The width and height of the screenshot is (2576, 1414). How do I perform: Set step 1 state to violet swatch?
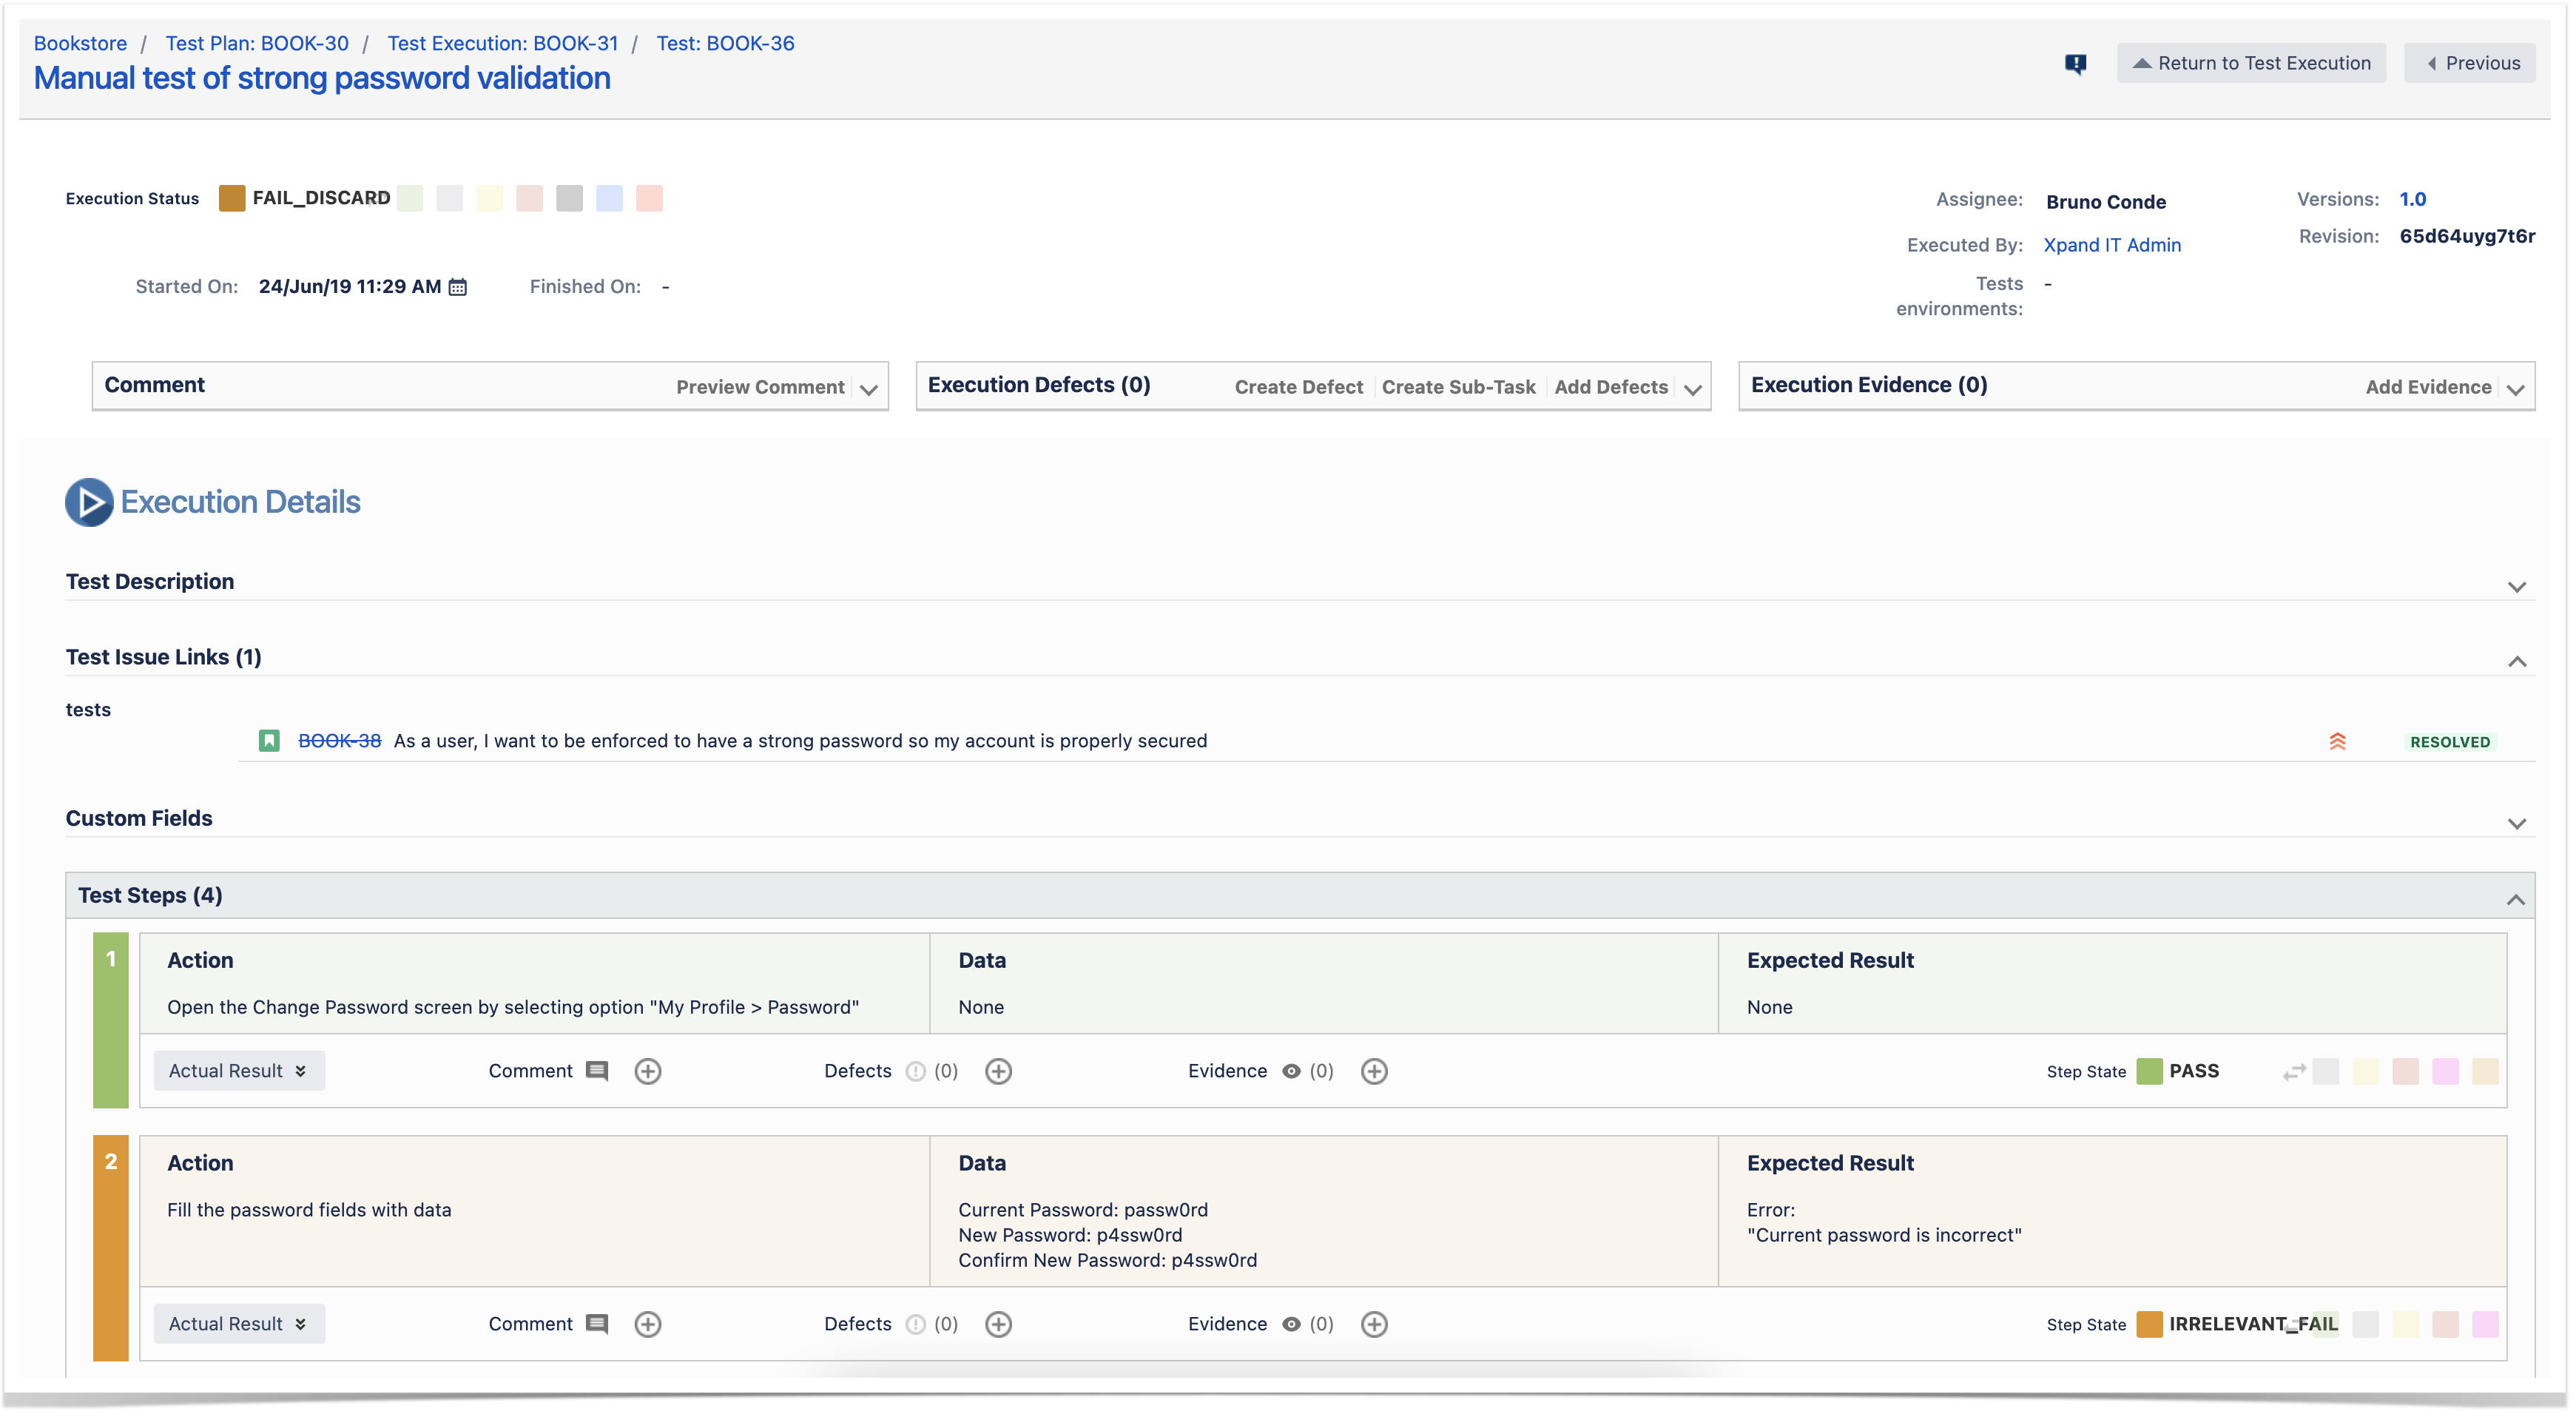pos(2445,1071)
